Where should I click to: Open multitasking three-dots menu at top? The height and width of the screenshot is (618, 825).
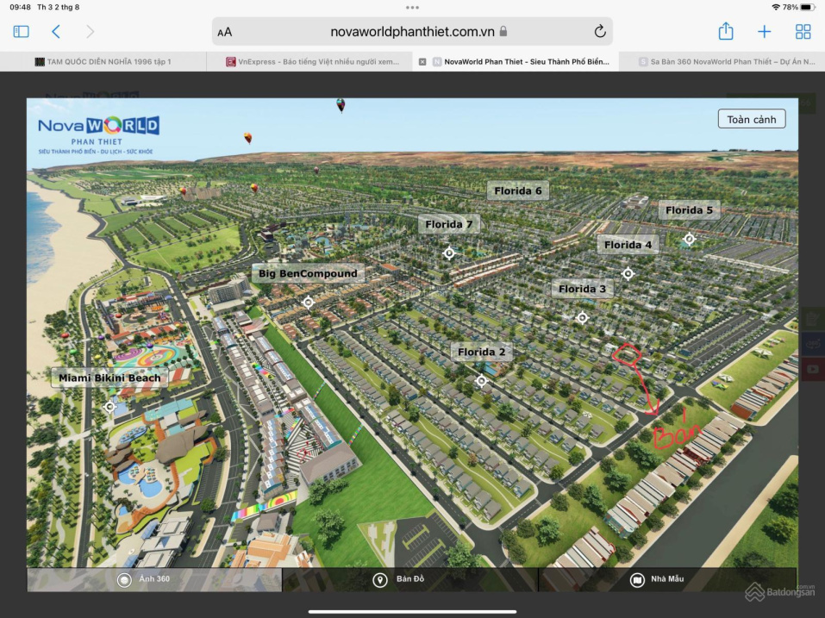tap(412, 8)
